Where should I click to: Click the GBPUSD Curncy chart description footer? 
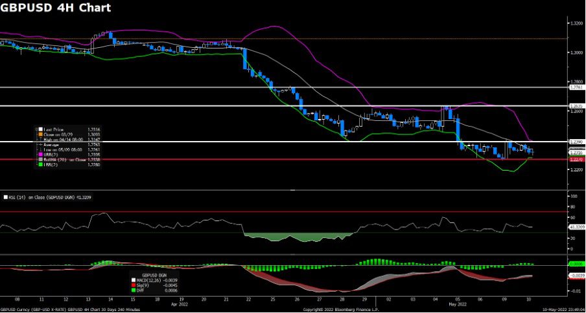(70, 310)
